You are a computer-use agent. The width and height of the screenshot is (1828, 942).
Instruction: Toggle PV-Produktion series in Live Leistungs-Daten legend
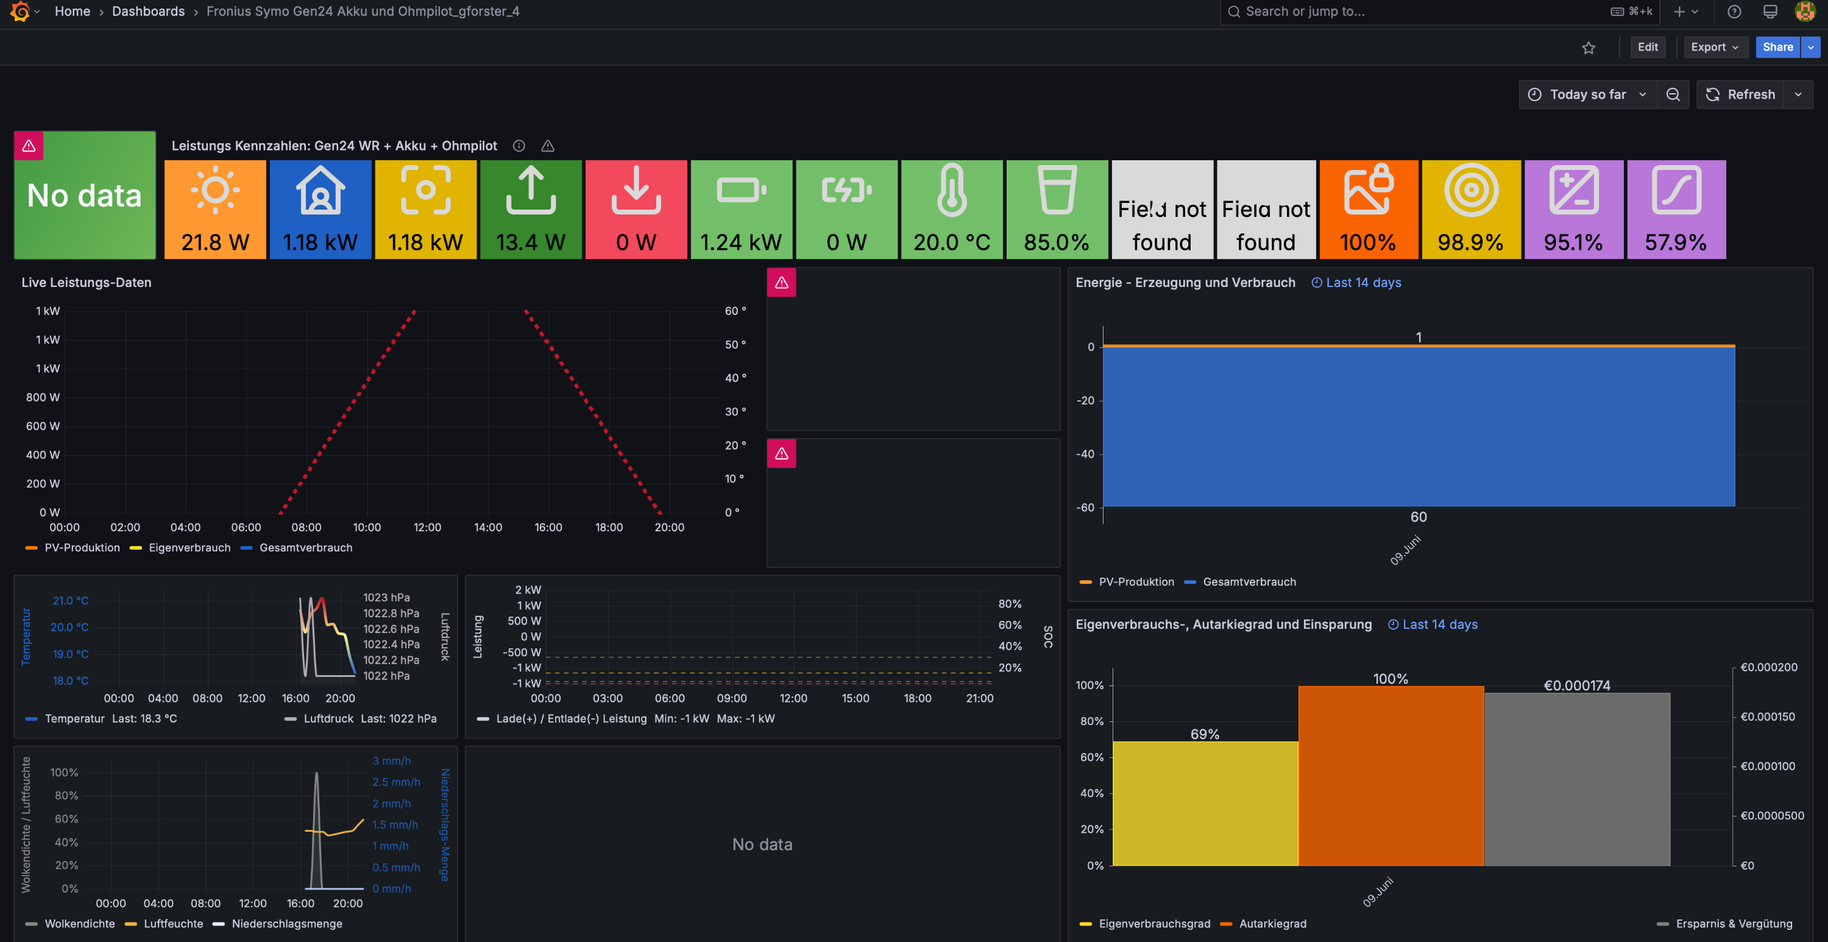[x=82, y=547]
